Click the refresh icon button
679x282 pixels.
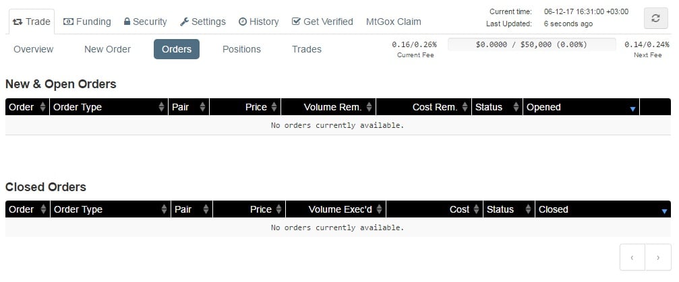655,18
